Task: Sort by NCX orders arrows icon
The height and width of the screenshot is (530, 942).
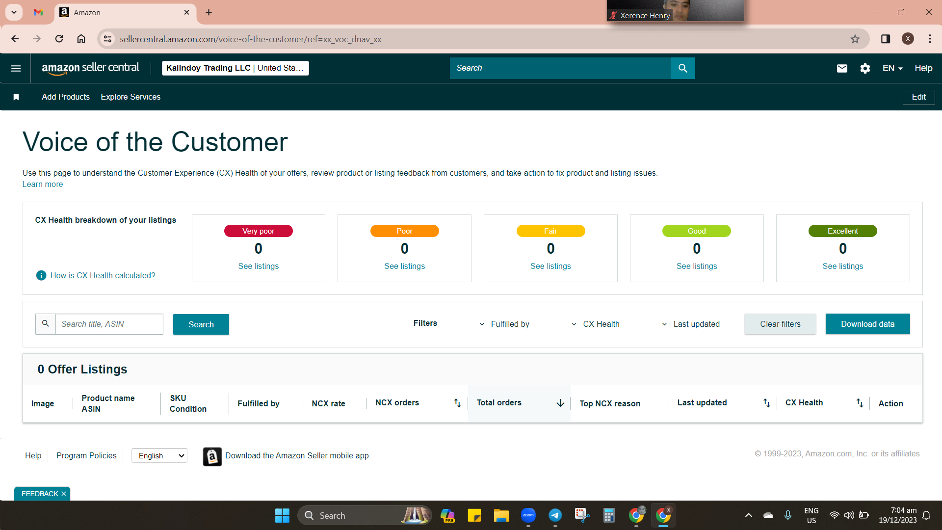Action: 457,403
